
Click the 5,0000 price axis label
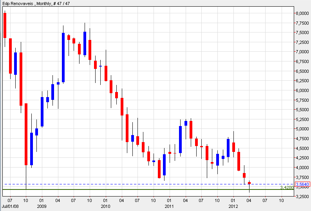pos(302,129)
